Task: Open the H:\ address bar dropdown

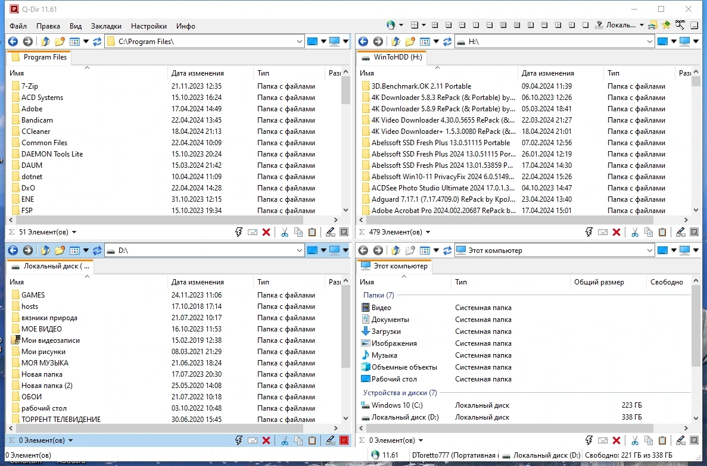Action: 649,42
